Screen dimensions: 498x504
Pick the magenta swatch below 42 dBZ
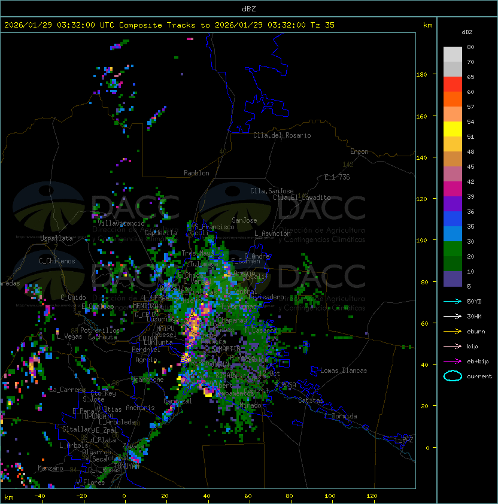[x=453, y=189]
